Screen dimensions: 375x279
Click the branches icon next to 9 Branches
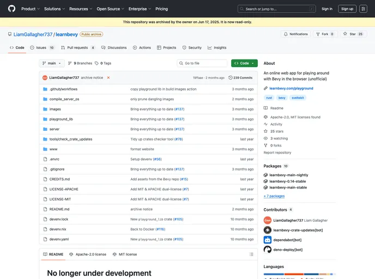point(70,63)
